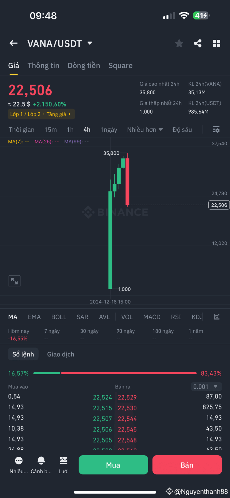Open chart settings icon beside Độ sâu
This screenshot has width=230, height=498.
[x=216, y=129]
